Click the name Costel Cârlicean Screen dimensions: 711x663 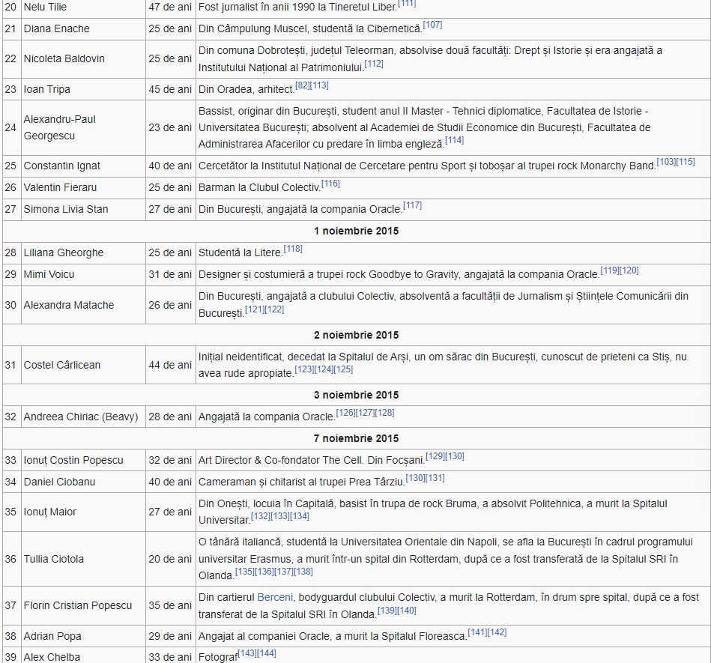[61, 366]
